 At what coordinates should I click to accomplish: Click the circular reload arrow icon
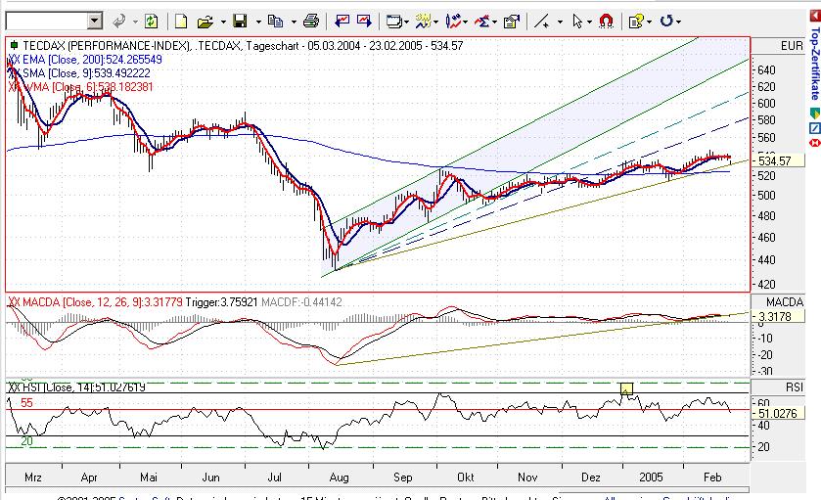tap(666, 22)
